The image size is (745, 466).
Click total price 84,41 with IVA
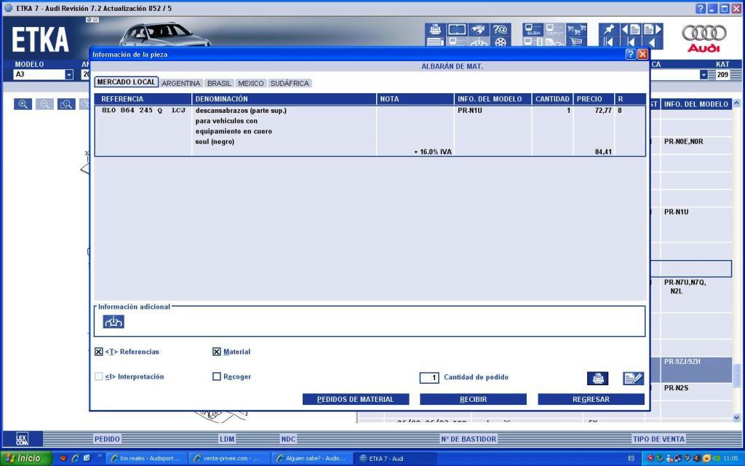click(x=603, y=152)
